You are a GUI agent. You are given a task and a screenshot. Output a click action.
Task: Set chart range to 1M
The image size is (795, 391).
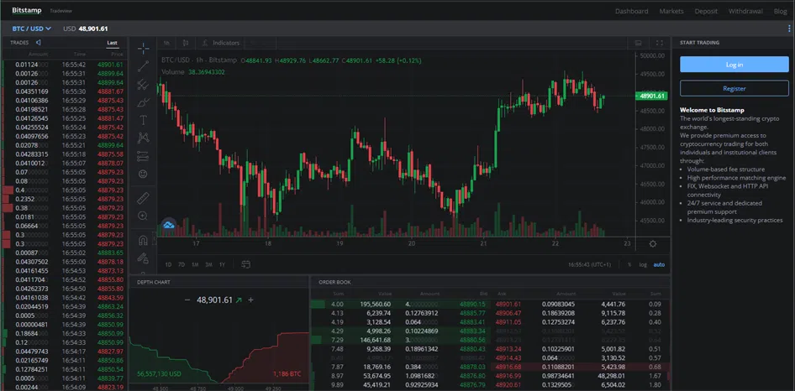coord(195,264)
